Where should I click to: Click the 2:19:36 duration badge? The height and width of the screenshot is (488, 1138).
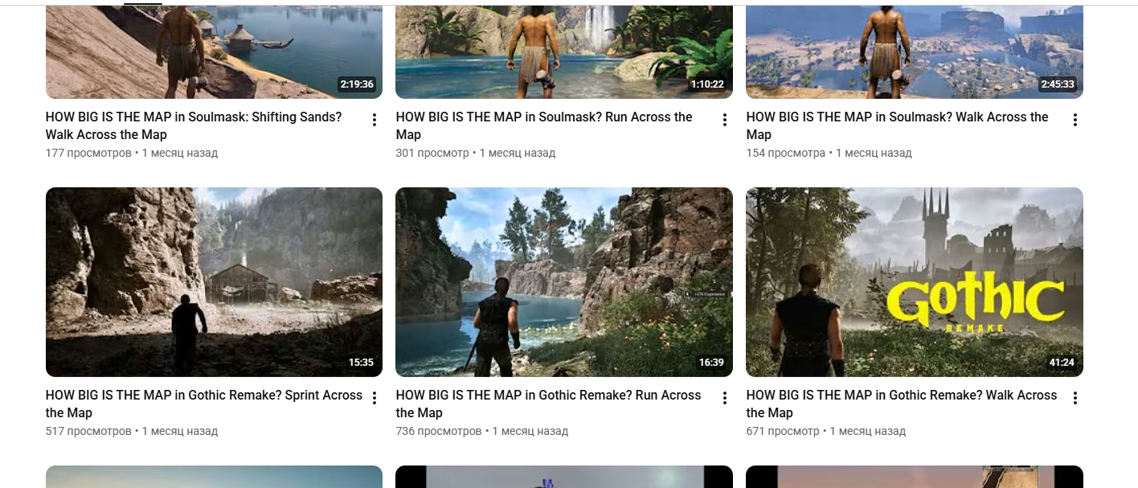[x=357, y=84]
